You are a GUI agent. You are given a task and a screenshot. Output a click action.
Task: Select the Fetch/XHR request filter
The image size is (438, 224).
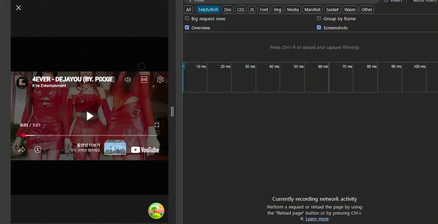point(209,9)
